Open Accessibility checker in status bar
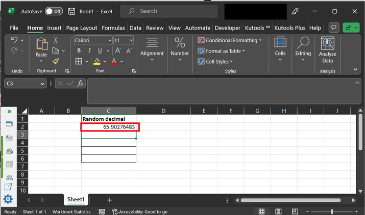Image resolution: width=365 pixels, height=215 pixels. [x=139, y=211]
